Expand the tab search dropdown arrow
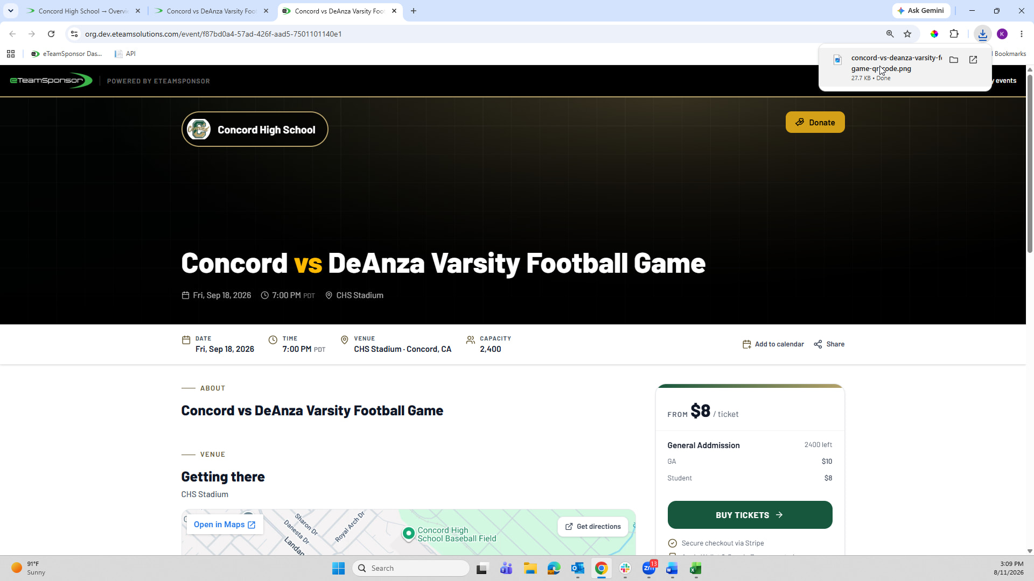 pos(11,11)
